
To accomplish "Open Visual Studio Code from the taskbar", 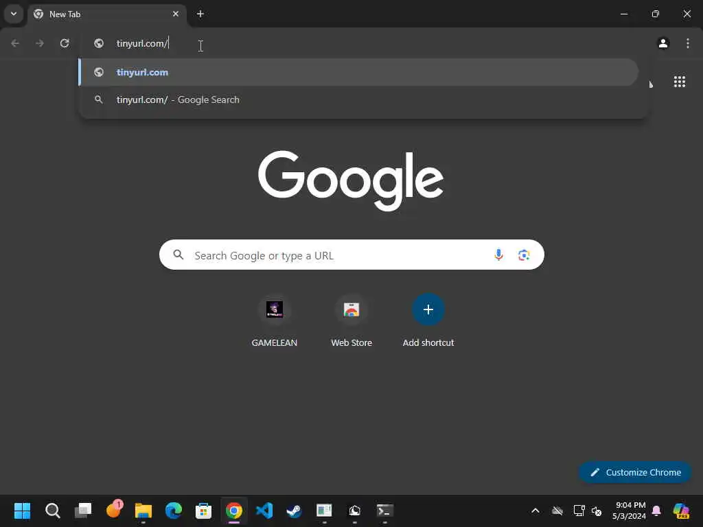I will [x=264, y=511].
